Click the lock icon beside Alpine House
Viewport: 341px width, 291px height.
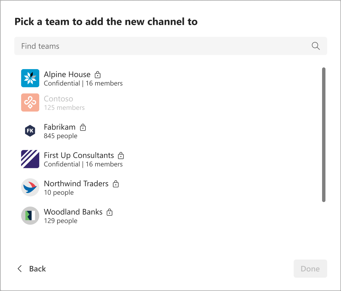click(x=98, y=75)
